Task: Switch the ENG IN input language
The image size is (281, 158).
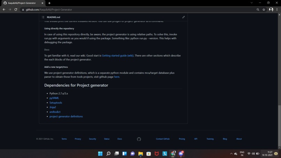Action: click(242, 154)
